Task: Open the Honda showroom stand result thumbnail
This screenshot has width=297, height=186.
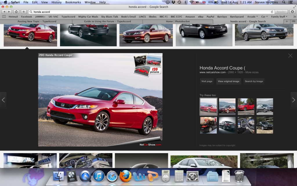Action: [30, 160]
